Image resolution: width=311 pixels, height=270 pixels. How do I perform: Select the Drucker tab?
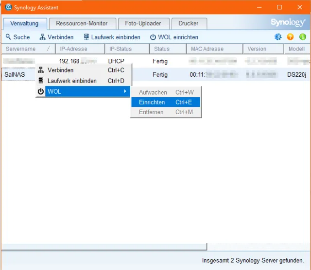(x=188, y=23)
